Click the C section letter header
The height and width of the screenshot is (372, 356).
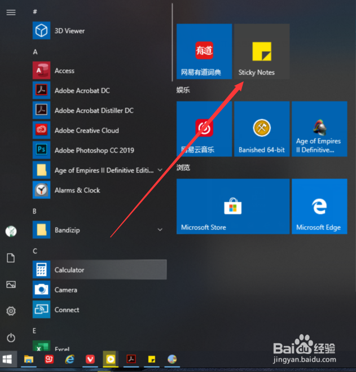[35, 251]
